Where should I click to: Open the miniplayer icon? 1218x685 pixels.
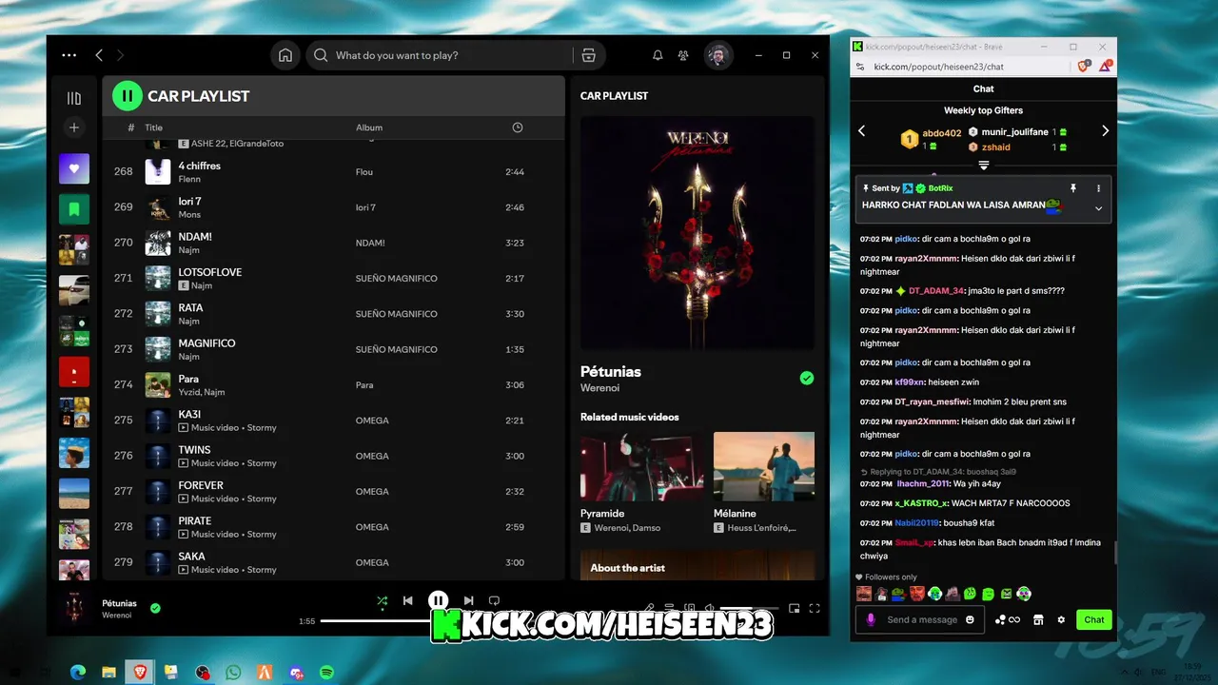tap(794, 608)
